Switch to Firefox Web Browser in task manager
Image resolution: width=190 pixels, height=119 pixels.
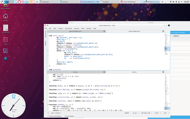[x=130, y=2]
